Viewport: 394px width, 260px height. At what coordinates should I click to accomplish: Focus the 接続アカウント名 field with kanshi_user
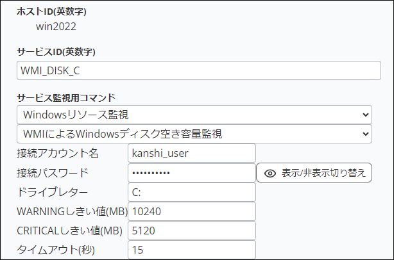pyautogui.click(x=191, y=153)
